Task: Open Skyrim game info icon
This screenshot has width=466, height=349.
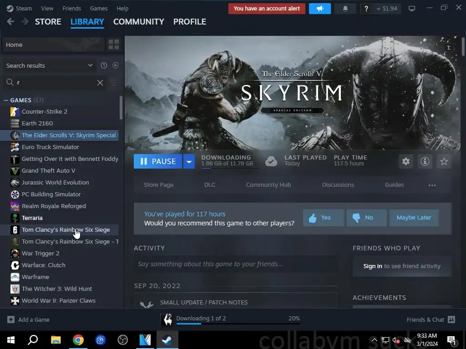Action: pos(425,161)
